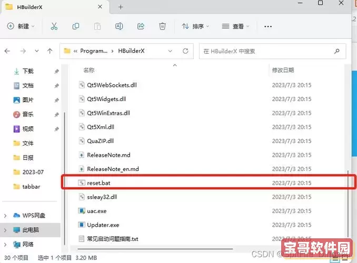Select file Qt5WebSockets.dll
357x263 pixels.
[x=112, y=85]
